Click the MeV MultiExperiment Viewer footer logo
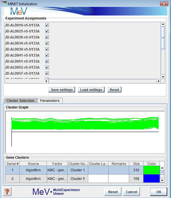This screenshot has width=171, height=198. click(56, 192)
